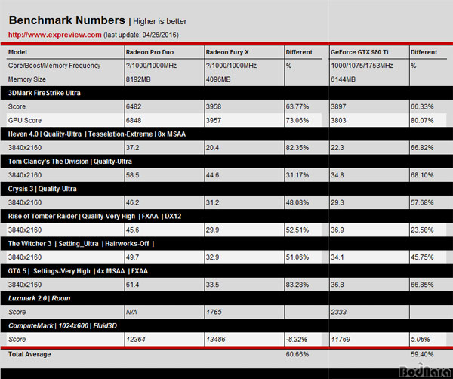Select the "83.28%" difference cell
Image resolution: width=453 pixels, height=379 pixels.
click(x=297, y=285)
